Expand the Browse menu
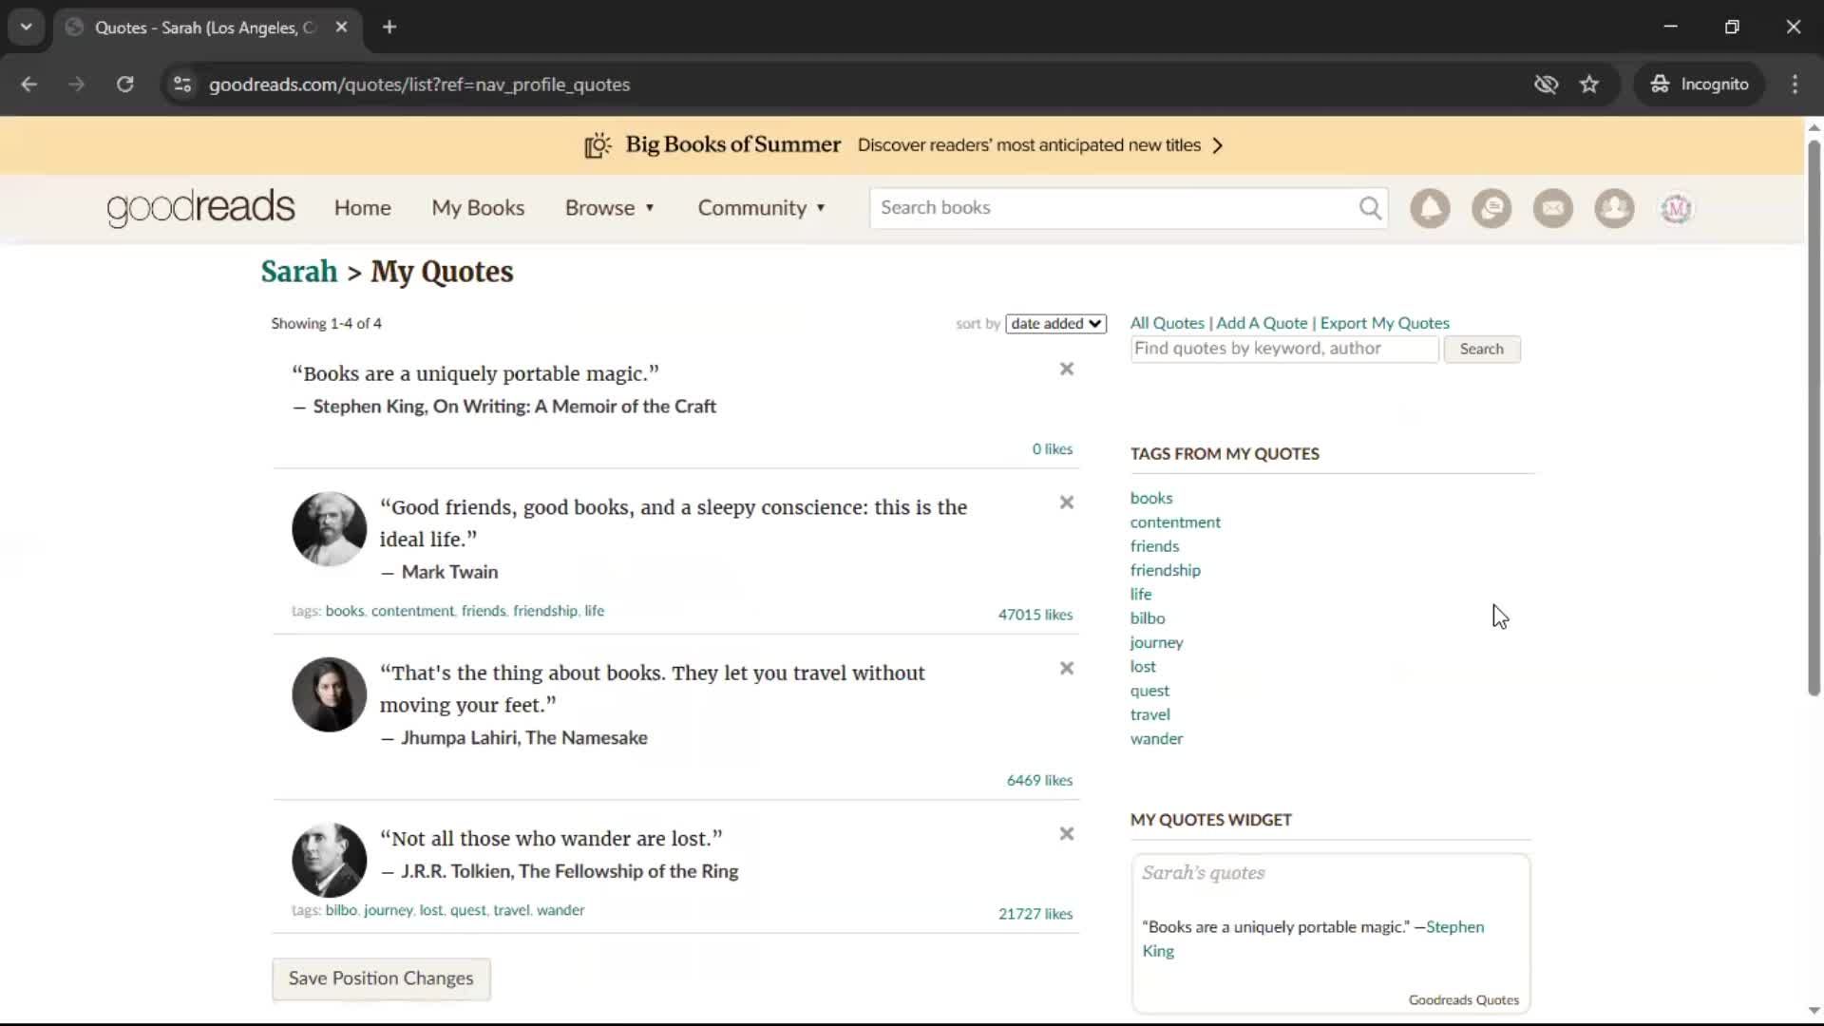 tap(609, 207)
